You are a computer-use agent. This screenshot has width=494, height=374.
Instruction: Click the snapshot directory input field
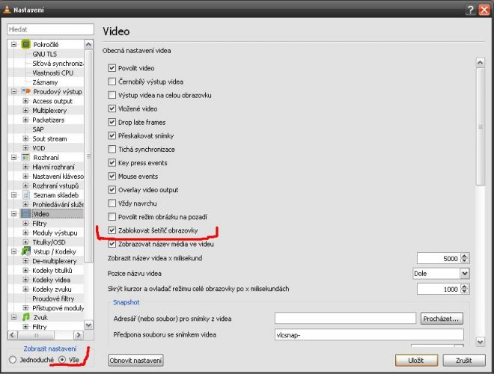click(x=345, y=319)
